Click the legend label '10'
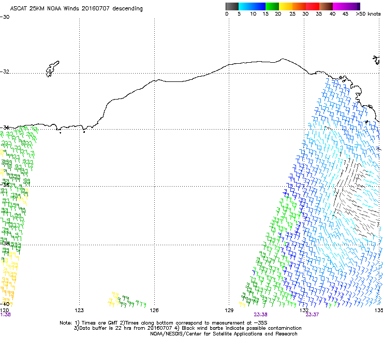This screenshot has width=383, height=337. [x=253, y=14]
